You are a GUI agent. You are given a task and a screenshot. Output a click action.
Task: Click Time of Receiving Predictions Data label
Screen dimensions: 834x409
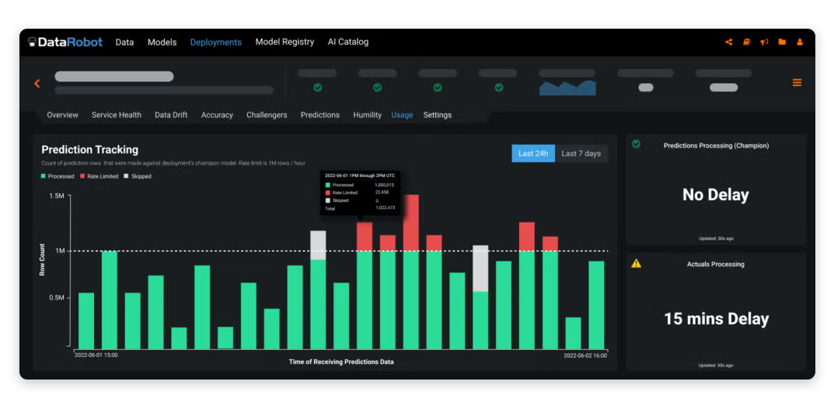tap(341, 362)
